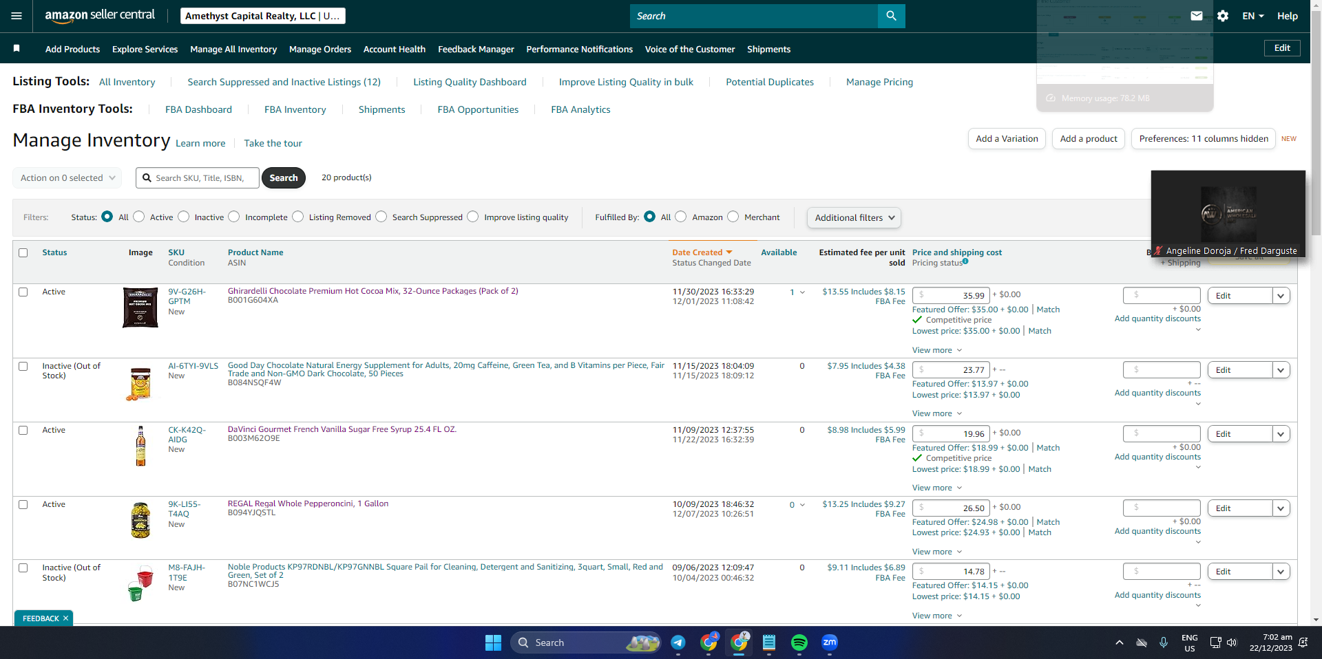Open the Listing Quality Dashboard tab
The height and width of the screenshot is (659, 1322).
[470, 82]
